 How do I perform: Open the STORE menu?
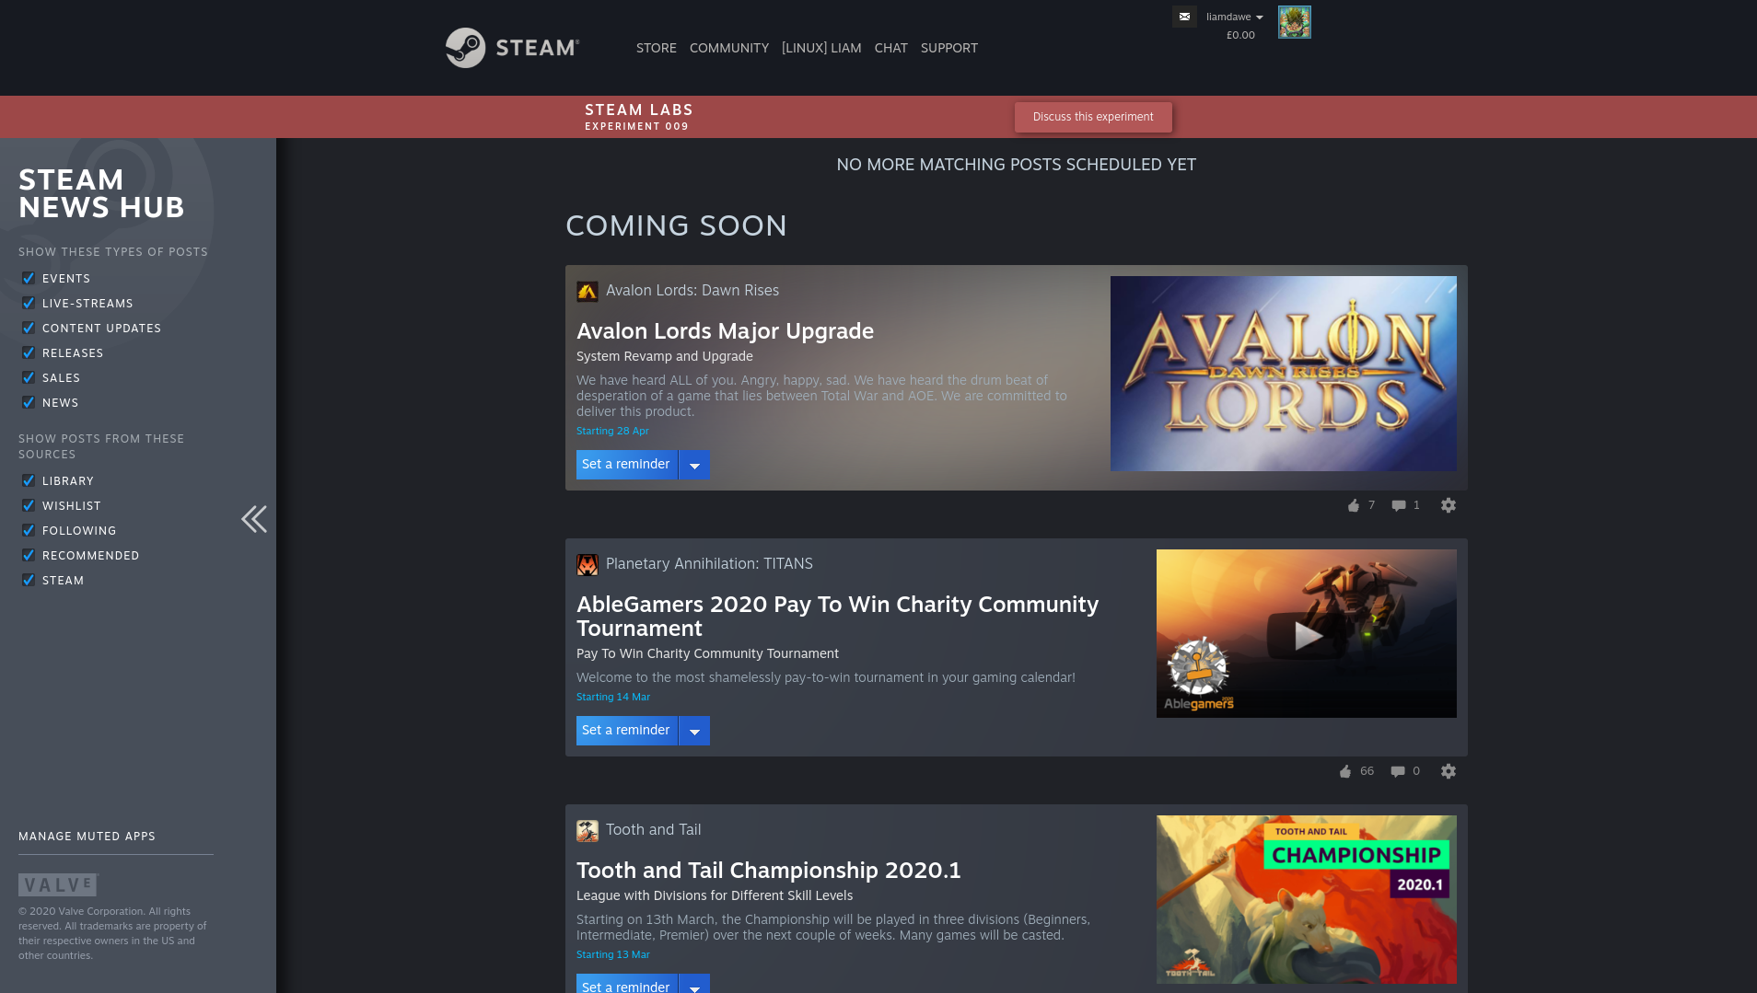(657, 48)
